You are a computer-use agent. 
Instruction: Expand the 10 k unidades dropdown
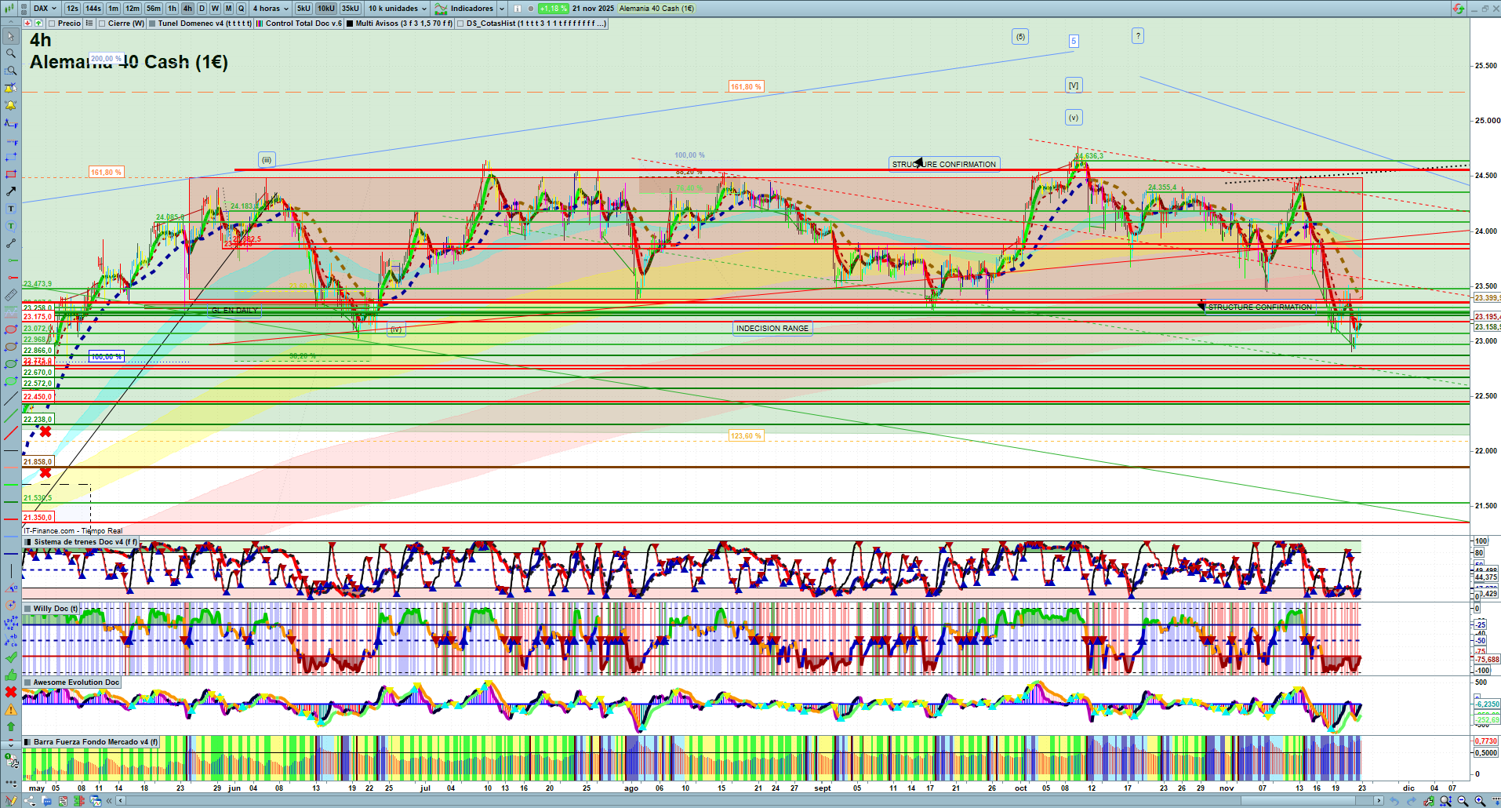tap(398, 9)
